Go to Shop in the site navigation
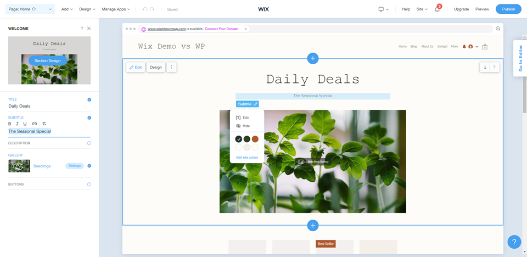527x257 pixels. [414, 47]
